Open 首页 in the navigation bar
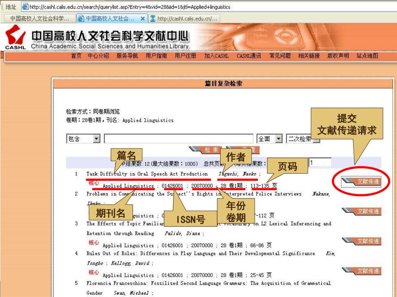The height and width of the screenshot is (297, 397). point(76,56)
